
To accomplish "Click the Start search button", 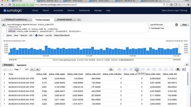I will tap(184, 25).
